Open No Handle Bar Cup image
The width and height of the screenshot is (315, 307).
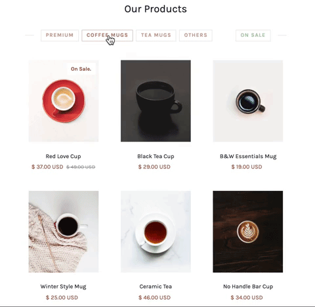248,232
